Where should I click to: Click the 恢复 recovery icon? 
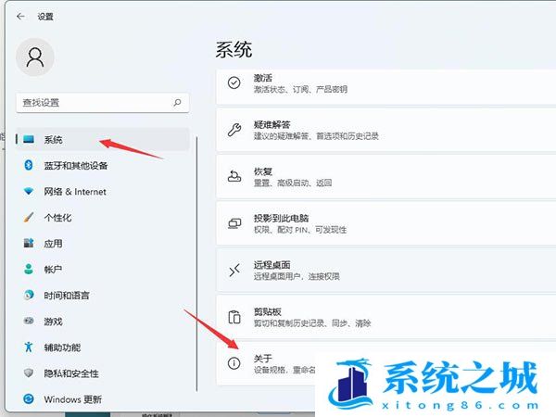[235, 174]
